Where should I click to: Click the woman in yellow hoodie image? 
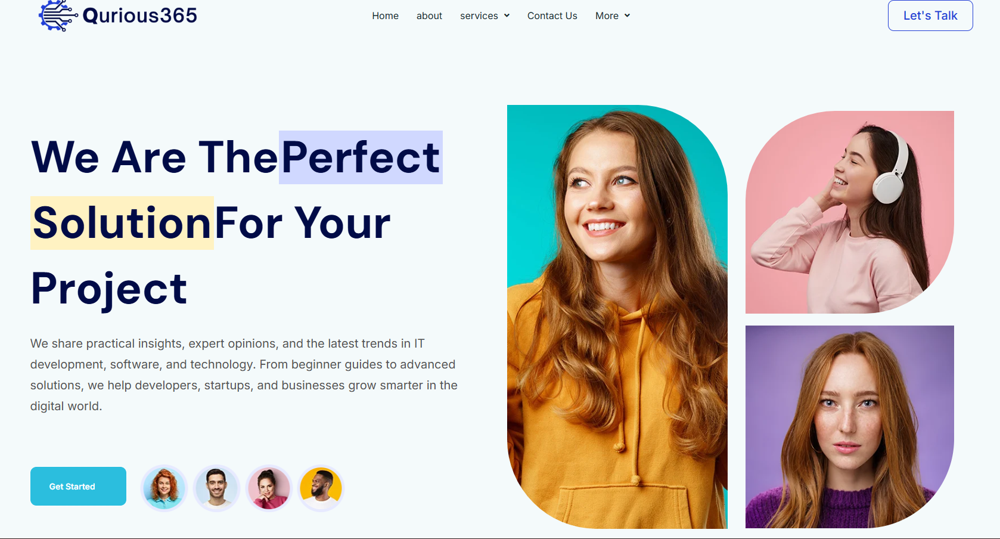click(x=617, y=317)
